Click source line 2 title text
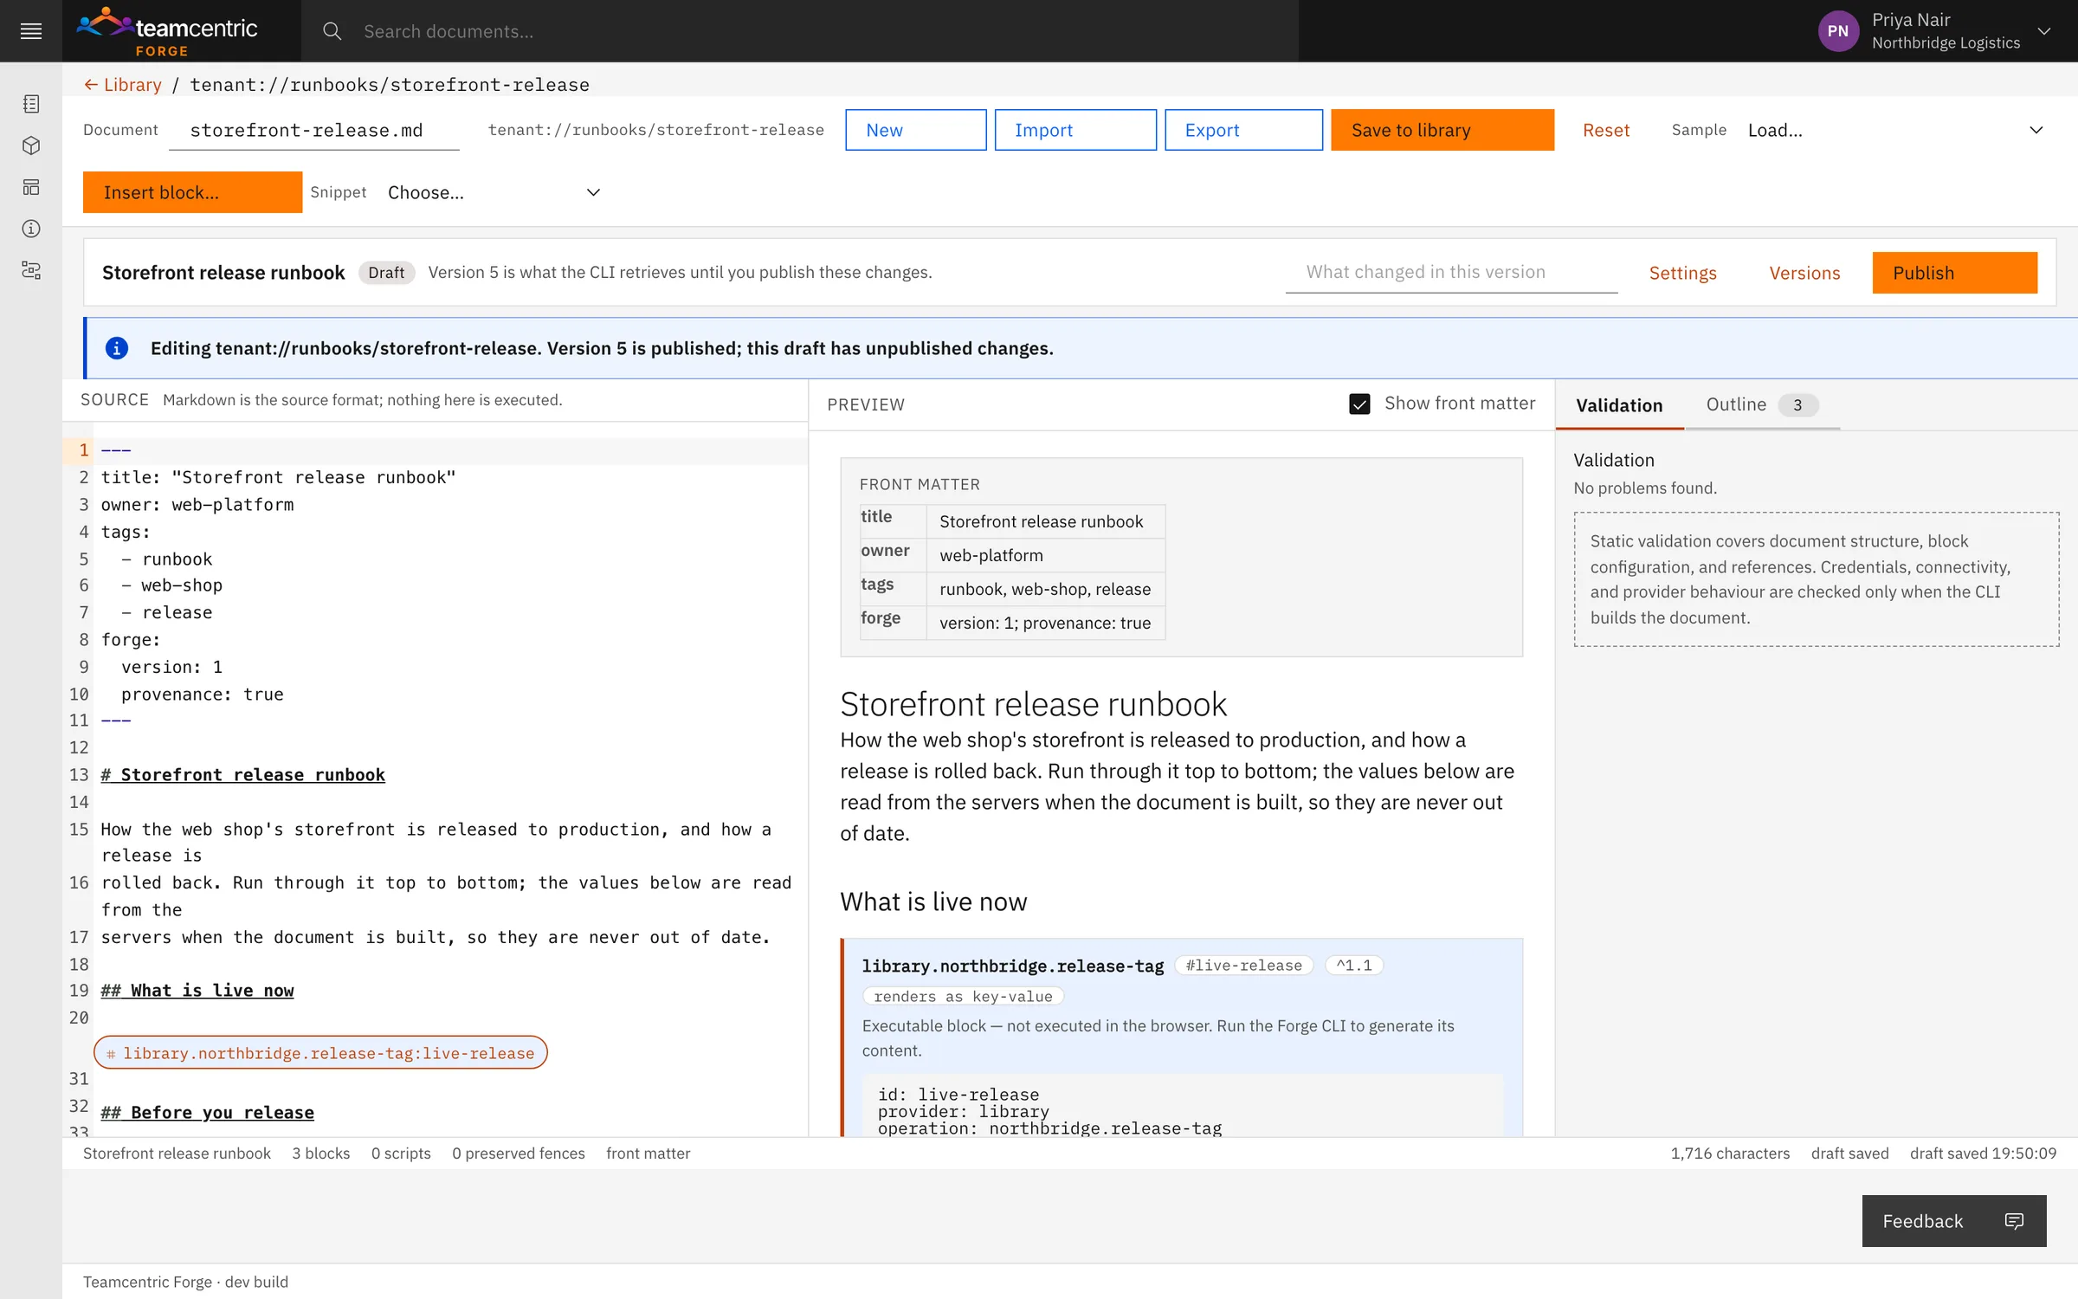Viewport: 2078px width, 1299px height. coord(278,477)
